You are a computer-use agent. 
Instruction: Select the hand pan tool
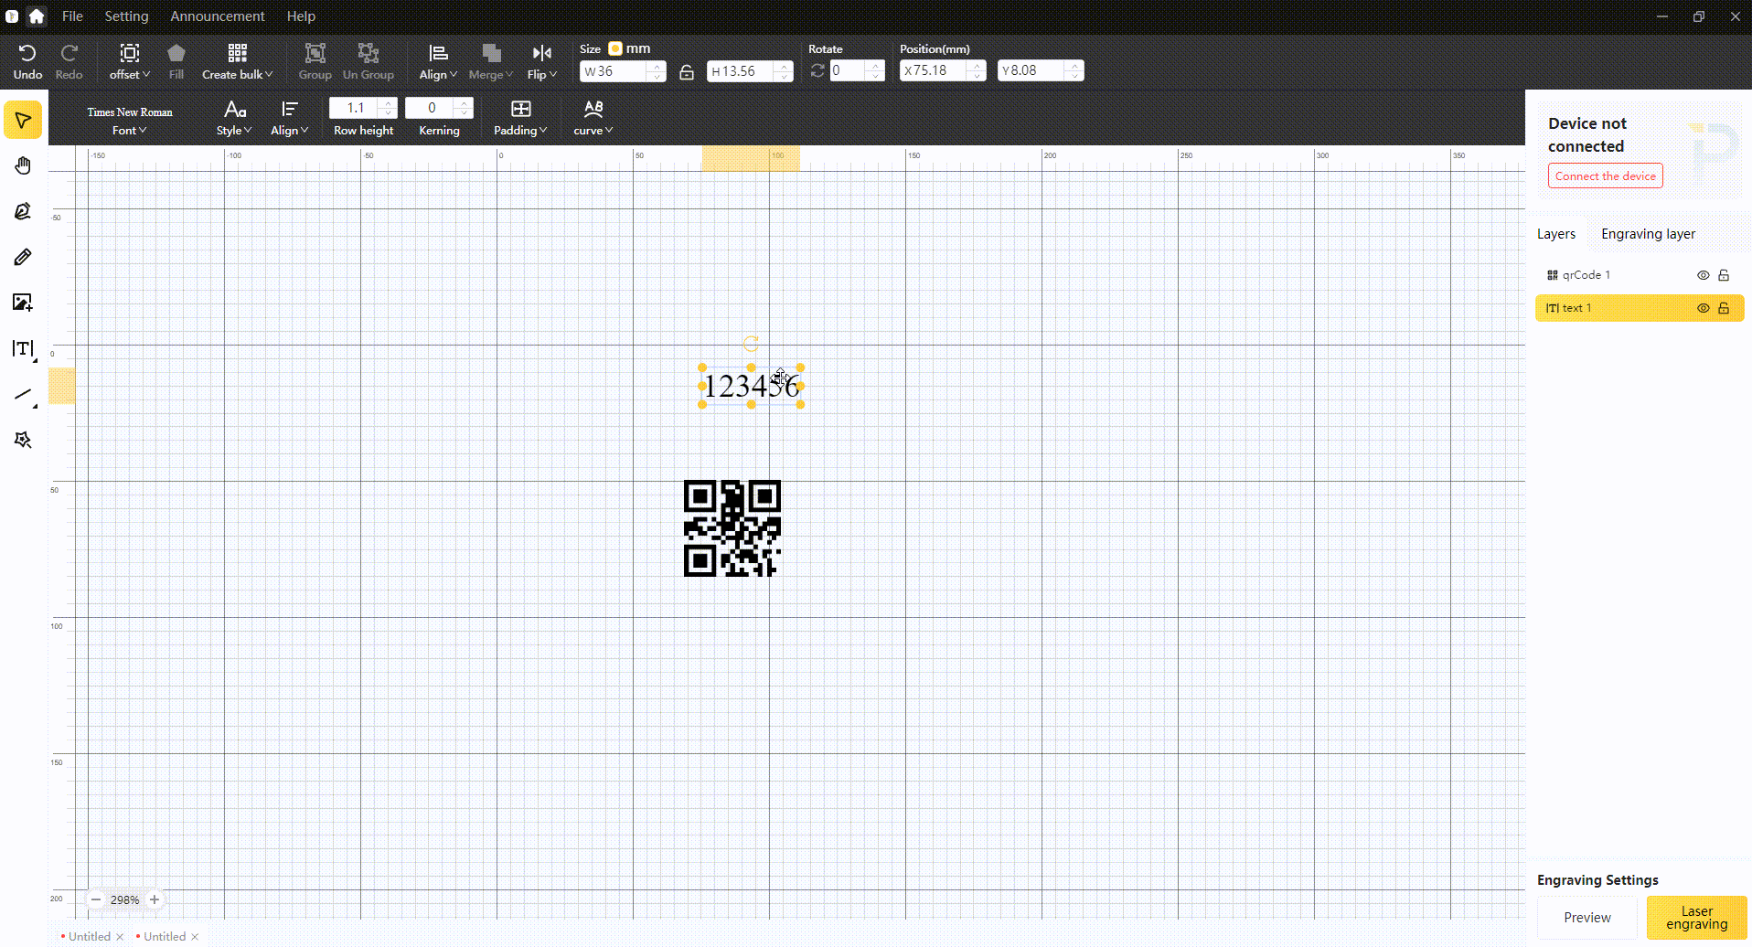tap(23, 165)
